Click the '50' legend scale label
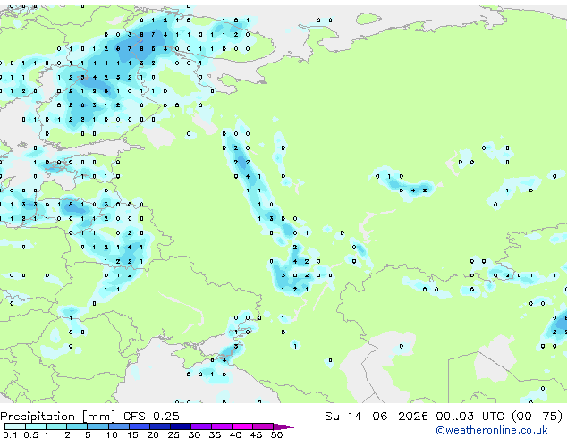The width and height of the screenshot is (567, 438). [x=276, y=434]
